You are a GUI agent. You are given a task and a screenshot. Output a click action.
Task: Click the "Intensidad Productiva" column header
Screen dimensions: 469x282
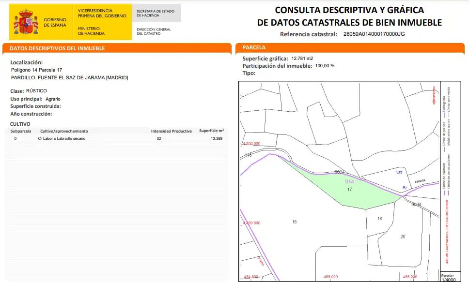[172, 131]
